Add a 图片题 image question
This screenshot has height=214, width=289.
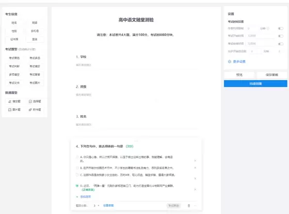click(x=14, y=110)
